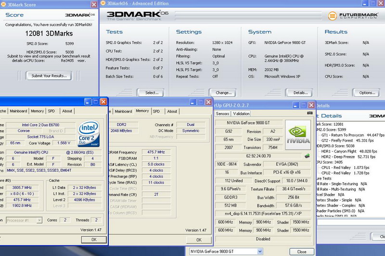Image resolution: width=385 pixels, height=256 pixels.
Task: Click the NVIDIA logo in GPU-Z
Action: point(298,135)
